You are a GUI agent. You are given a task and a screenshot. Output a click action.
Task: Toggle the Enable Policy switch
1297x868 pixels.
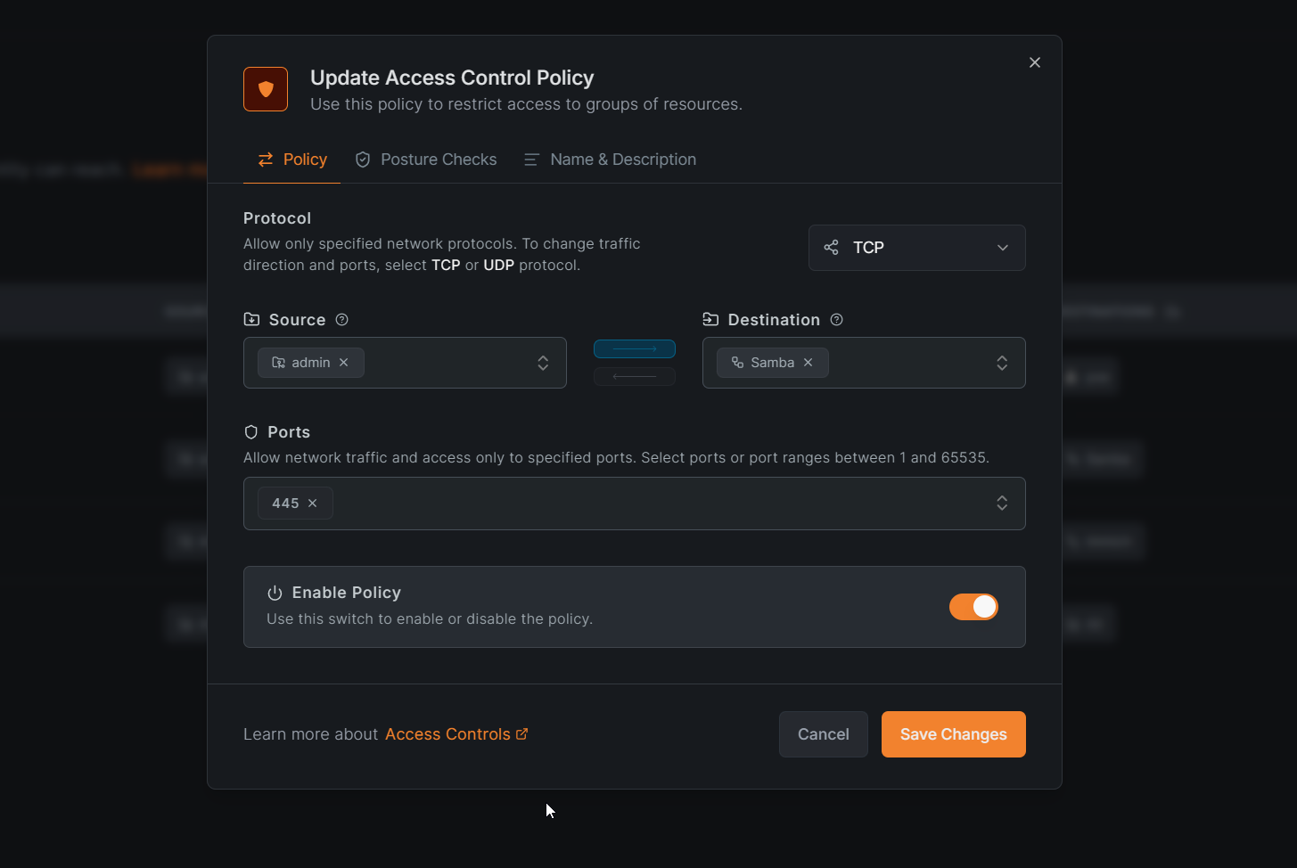[973, 607]
